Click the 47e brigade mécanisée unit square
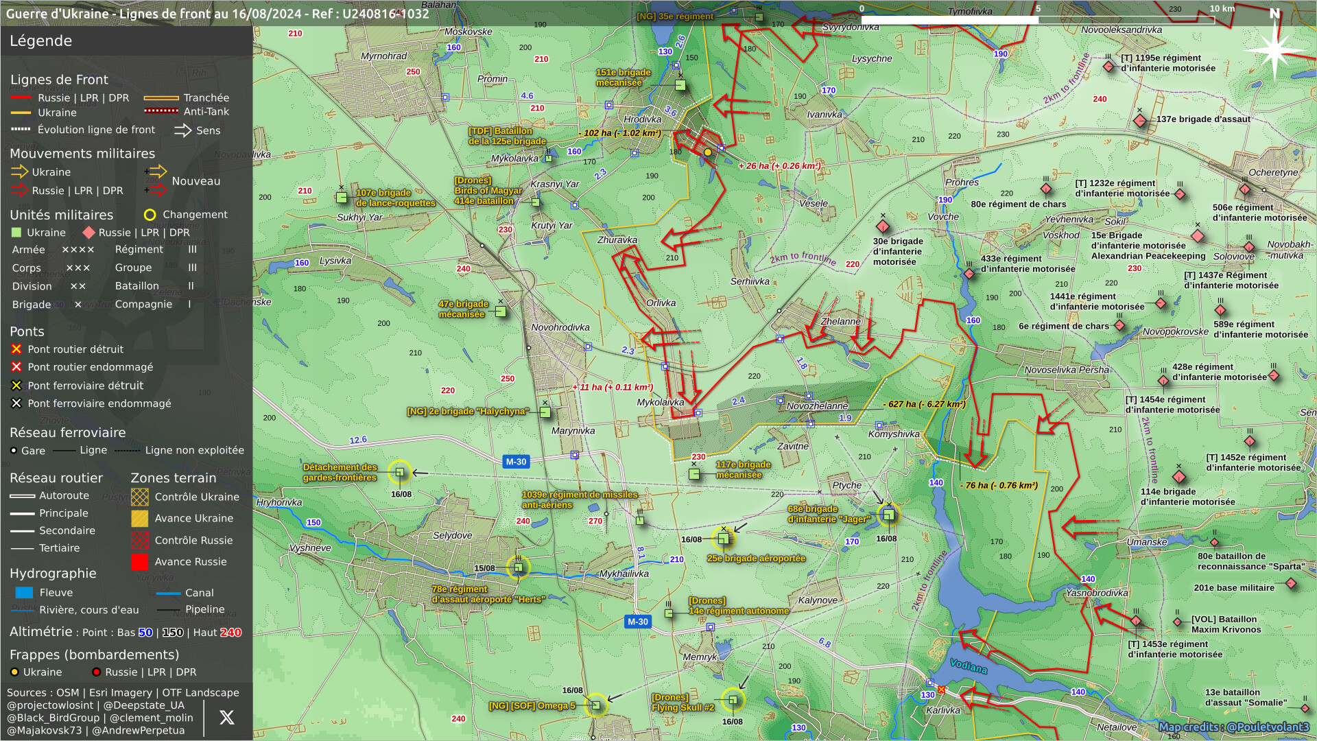1317x741 pixels. (501, 311)
